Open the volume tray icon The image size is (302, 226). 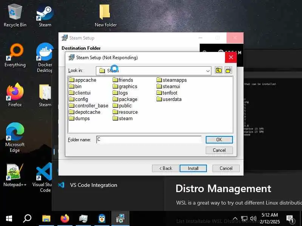[x=253, y=218]
